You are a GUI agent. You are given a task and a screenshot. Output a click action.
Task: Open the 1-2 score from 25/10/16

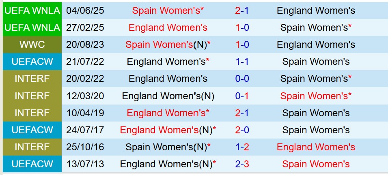click(242, 147)
